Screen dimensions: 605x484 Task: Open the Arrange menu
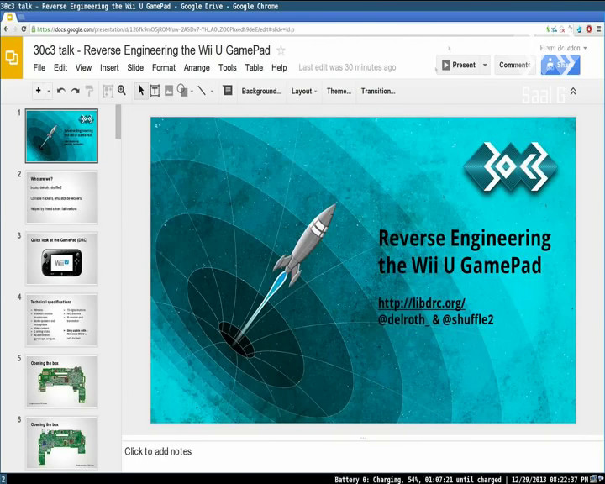197,67
